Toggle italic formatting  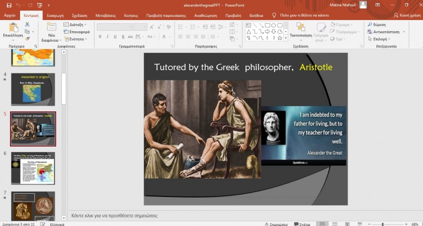coord(107,36)
